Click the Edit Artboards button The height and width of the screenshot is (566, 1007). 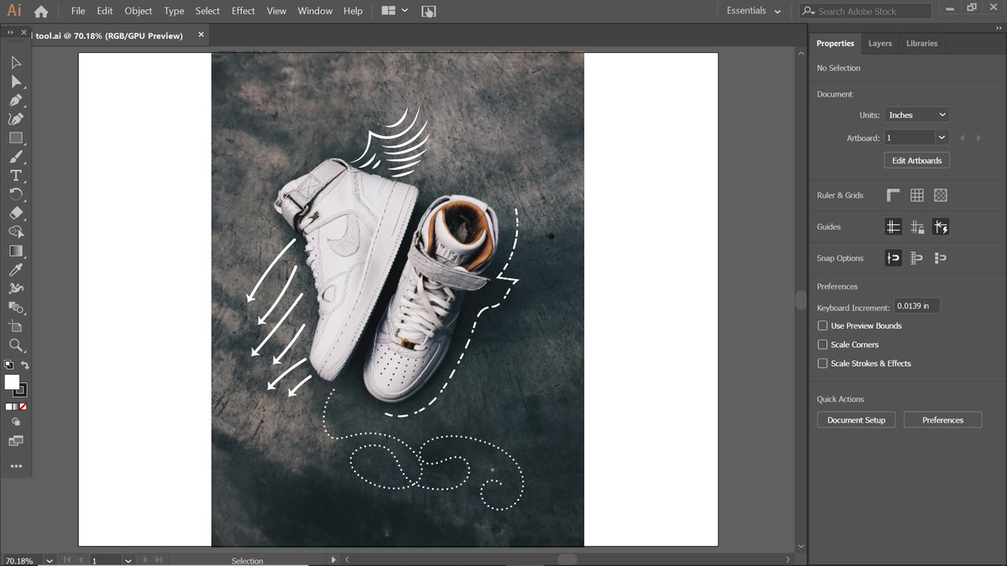point(916,160)
